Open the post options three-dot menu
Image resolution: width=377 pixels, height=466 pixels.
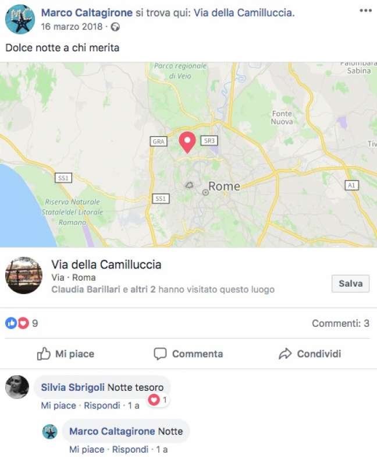pos(365,10)
